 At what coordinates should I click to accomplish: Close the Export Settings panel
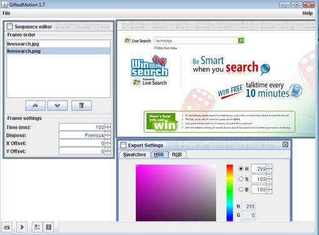coord(285,145)
